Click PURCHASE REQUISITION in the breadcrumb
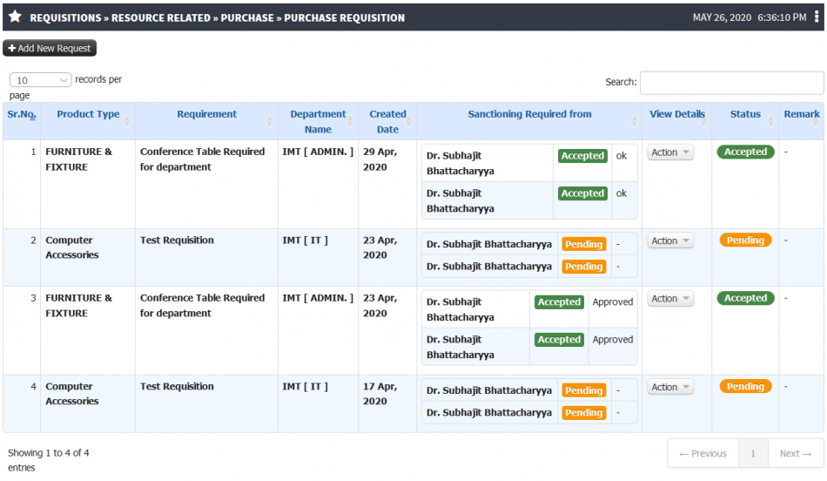Viewport: 827px width, 481px height. coord(345,18)
